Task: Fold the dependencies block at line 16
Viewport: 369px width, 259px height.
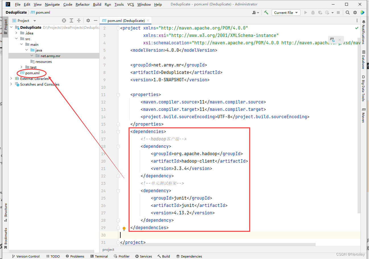Action: pyautogui.click(x=118, y=132)
